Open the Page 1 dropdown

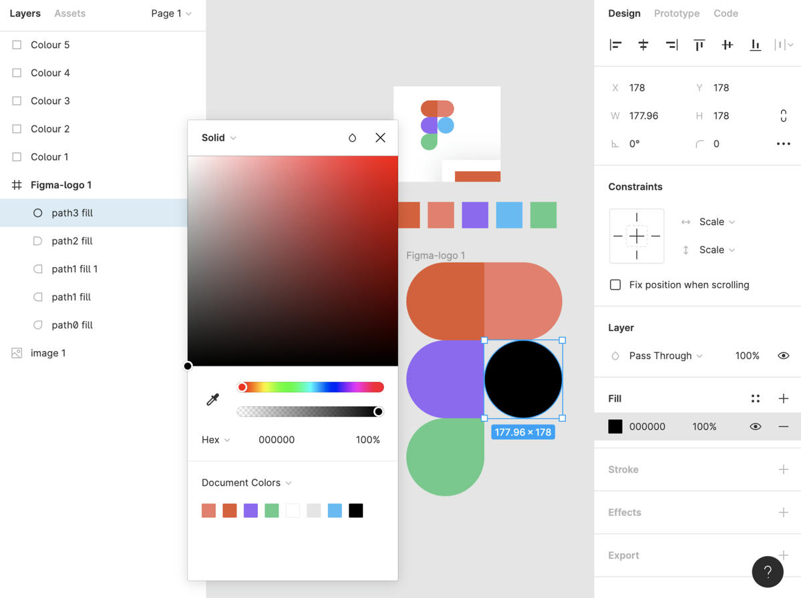pos(171,13)
